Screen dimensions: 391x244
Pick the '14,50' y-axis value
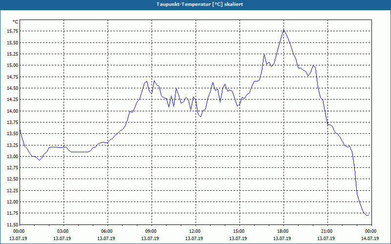pyautogui.click(x=13, y=88)
